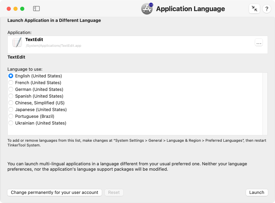Click the red close window button
Image resolution: width=275 pixels, height=203 pixels.
9,9
